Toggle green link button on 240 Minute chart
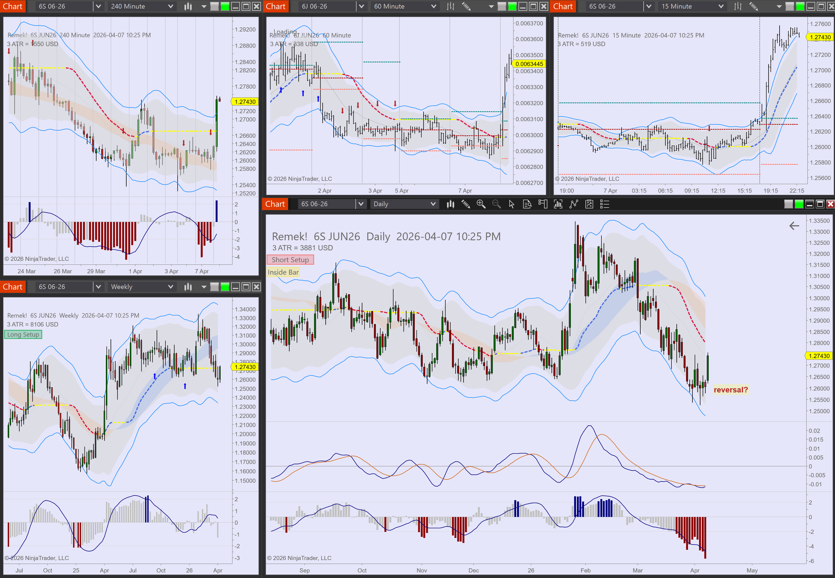The height and width of the screenshot is (578, 835). click(225, 7)
